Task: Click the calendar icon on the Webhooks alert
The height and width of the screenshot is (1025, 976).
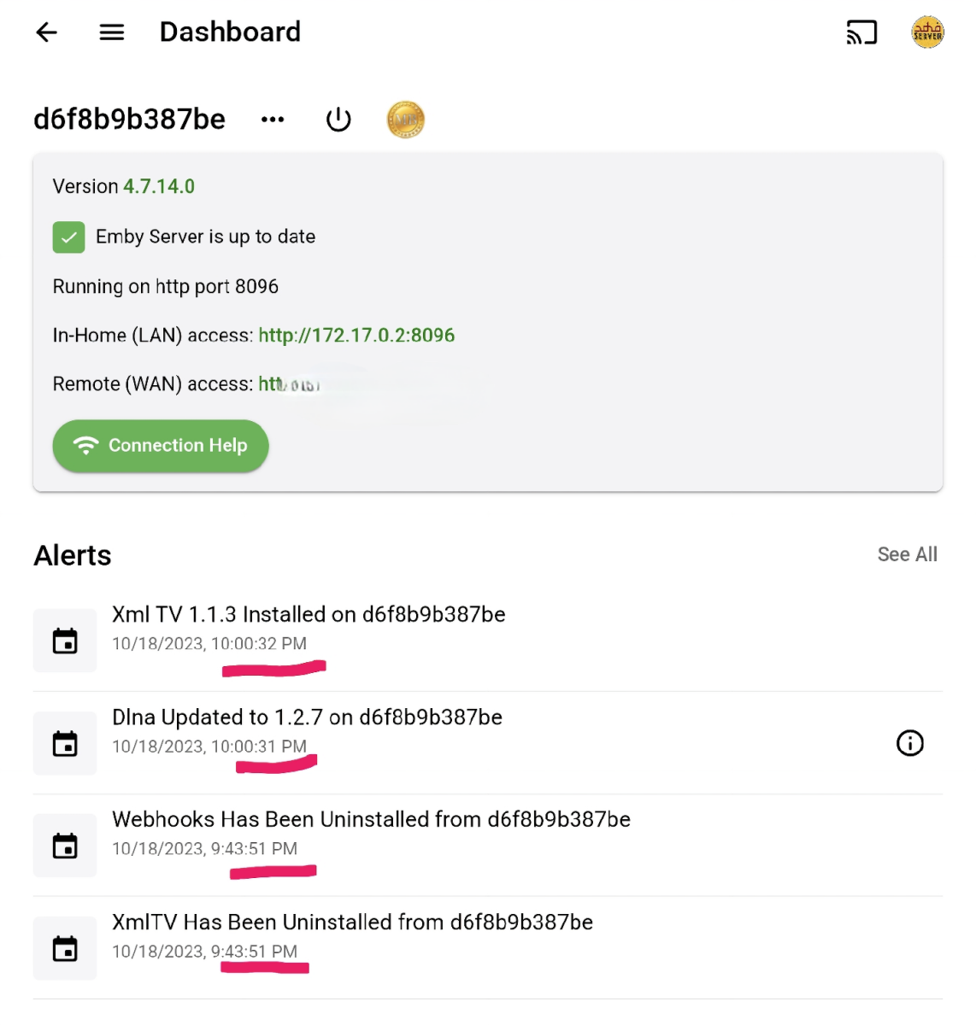Action: (64, 845)
